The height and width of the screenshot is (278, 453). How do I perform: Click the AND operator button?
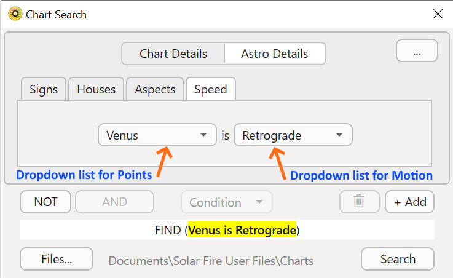114,202
